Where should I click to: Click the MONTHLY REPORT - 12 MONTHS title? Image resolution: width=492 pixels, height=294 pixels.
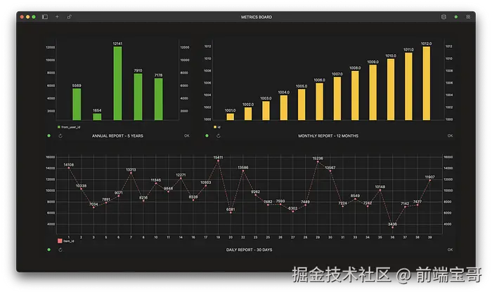[x=328, y=136]
